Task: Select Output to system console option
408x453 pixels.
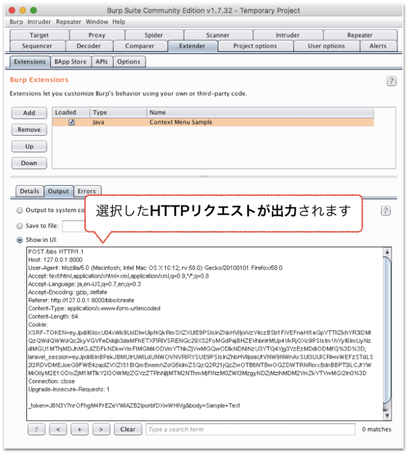Action: point(19,210)
